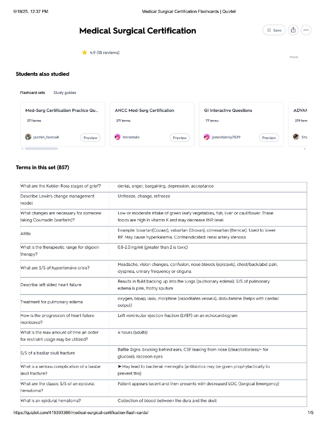Preview GI Interactive Questions set

click(x=269, y=138)
